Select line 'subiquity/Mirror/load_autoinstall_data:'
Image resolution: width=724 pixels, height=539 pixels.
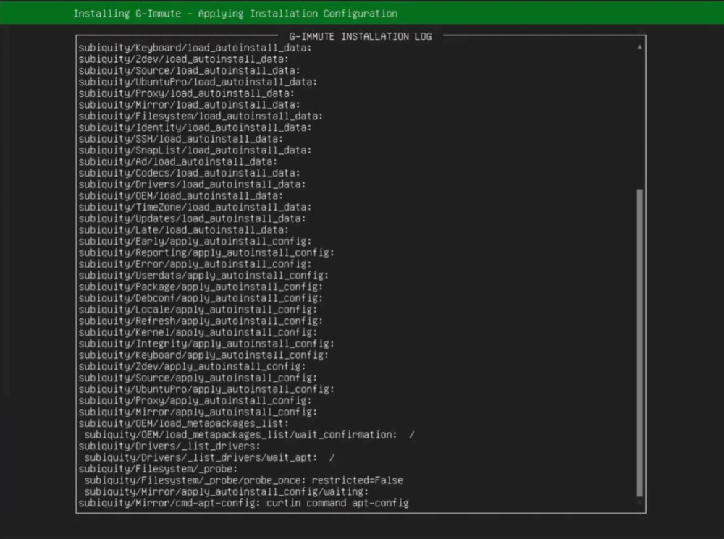point(189,105)
